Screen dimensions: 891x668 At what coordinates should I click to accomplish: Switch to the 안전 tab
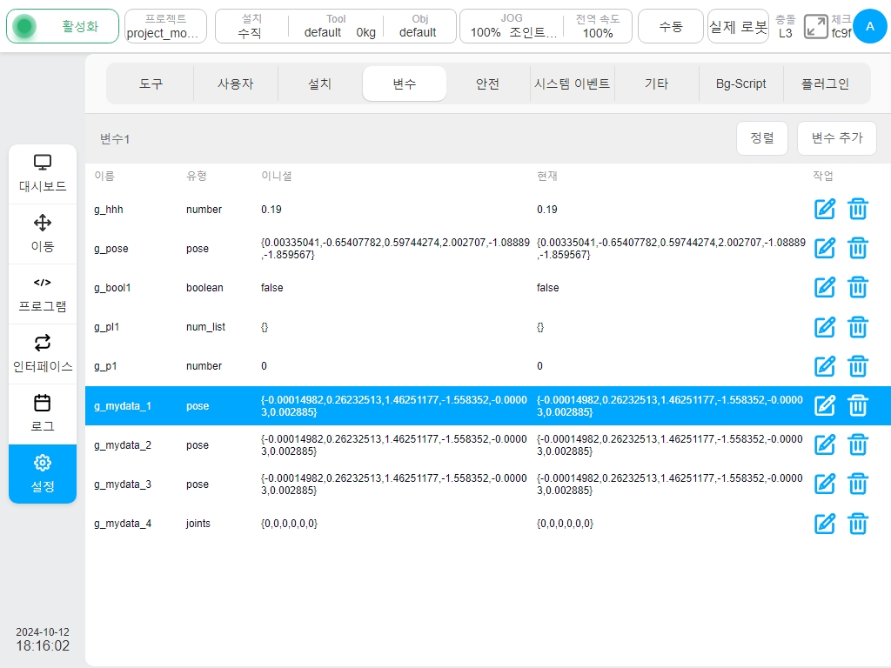487,83
